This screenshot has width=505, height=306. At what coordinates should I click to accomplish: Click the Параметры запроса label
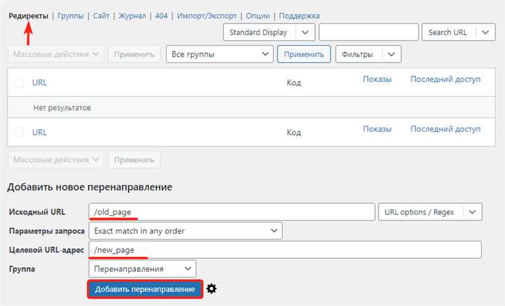[x=46, y=231]
